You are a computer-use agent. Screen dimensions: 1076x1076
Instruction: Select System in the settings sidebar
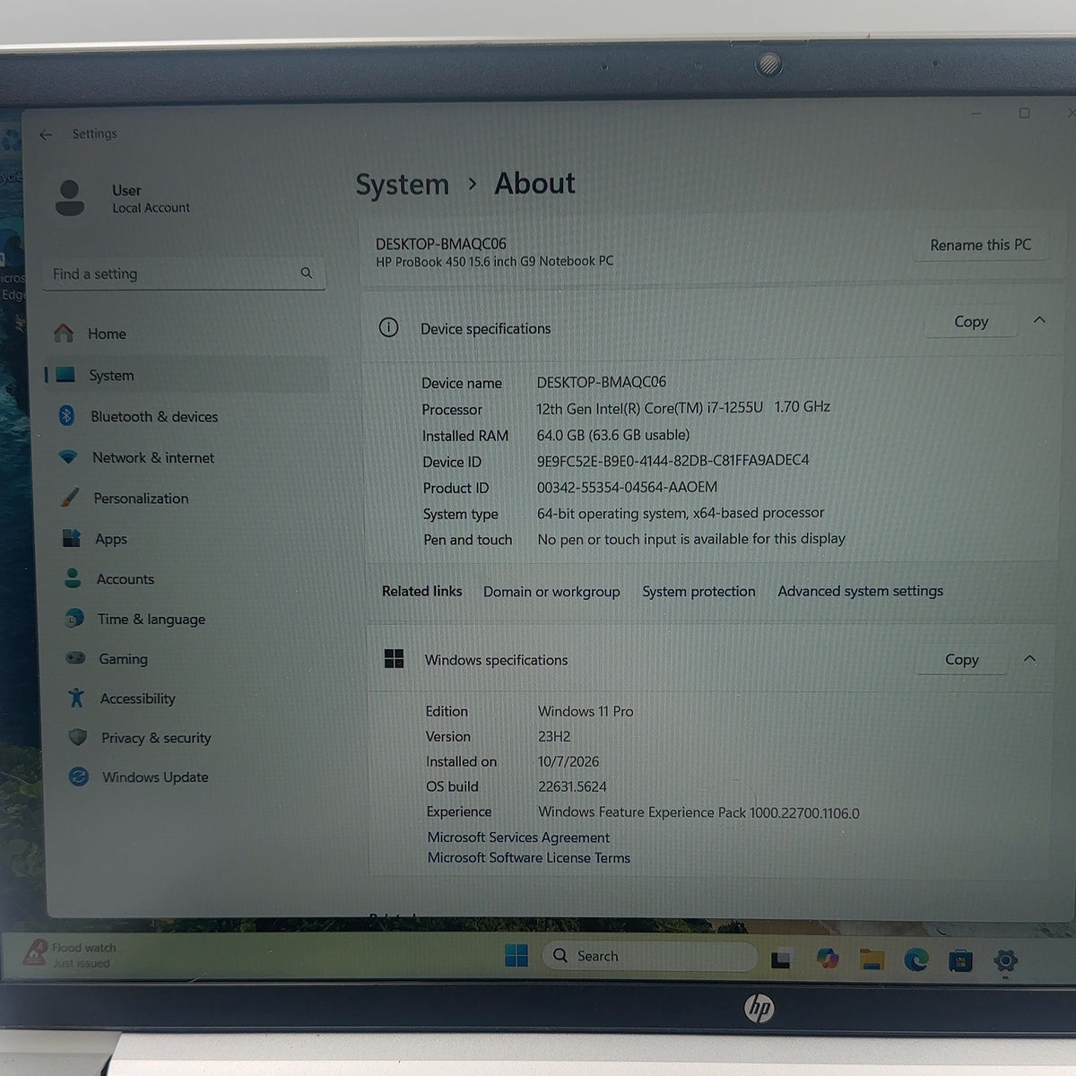click(x=187, y=375)
